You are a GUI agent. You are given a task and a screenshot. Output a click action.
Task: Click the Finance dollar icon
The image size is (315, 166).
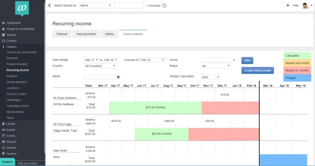pyautogui.click(x=3, y=47)
